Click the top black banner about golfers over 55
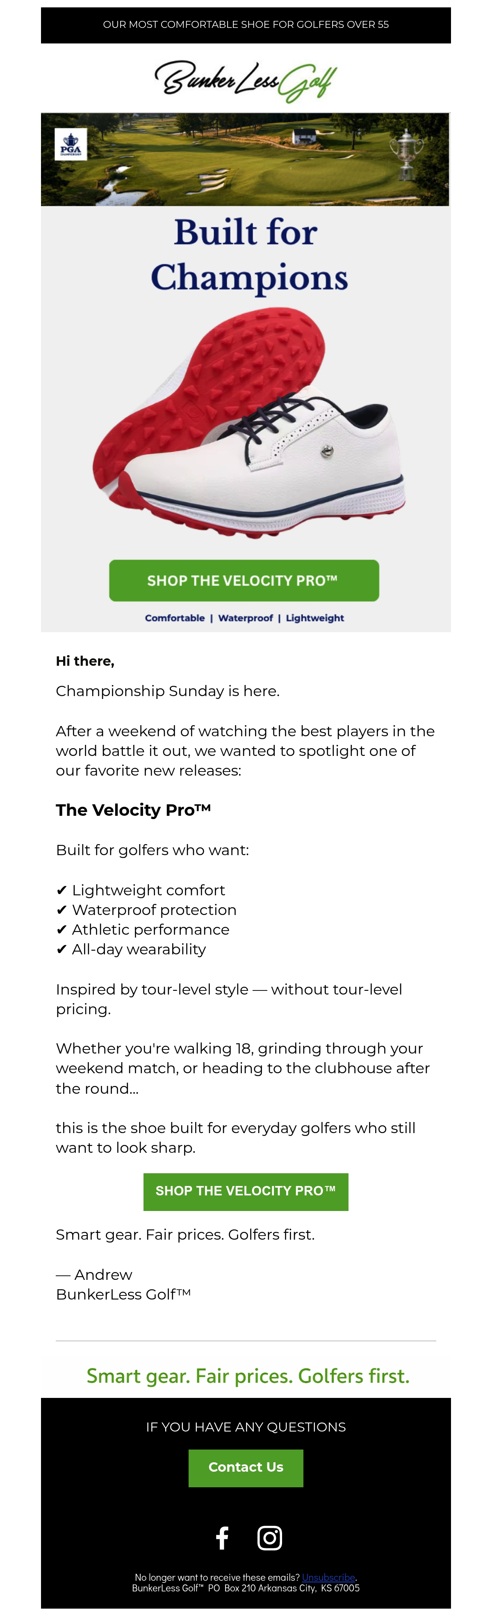 [246, 25]
